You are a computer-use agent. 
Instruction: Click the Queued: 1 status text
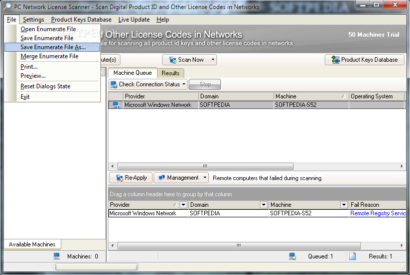[320, 256]
